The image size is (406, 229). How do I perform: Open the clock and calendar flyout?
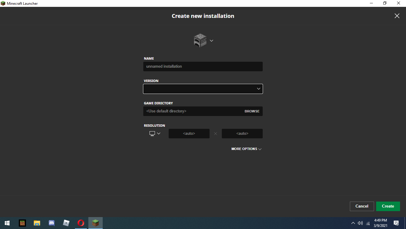coord(381,223)
